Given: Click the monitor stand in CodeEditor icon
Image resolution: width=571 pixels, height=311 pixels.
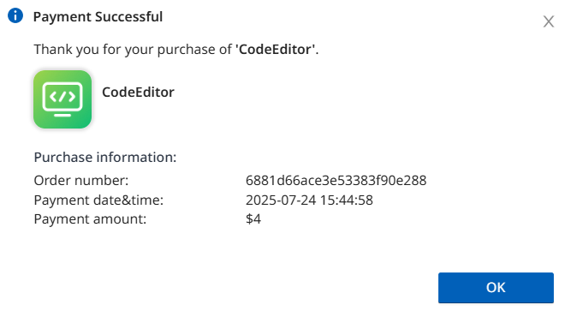Looking at the screenshot, I should coord(62,115).
